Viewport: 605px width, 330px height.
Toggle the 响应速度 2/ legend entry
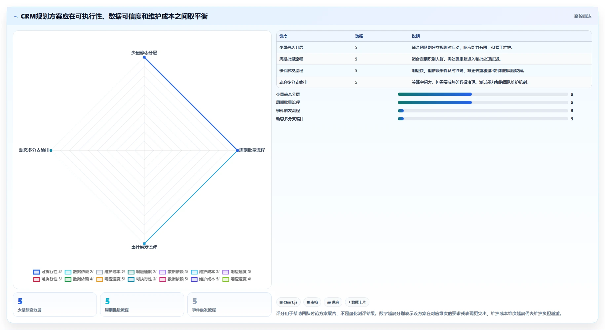pos(142,272)
